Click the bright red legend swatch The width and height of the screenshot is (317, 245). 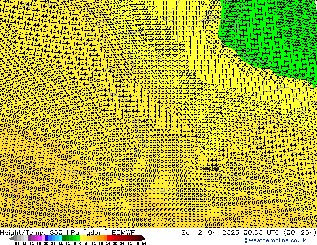(109, 238)
